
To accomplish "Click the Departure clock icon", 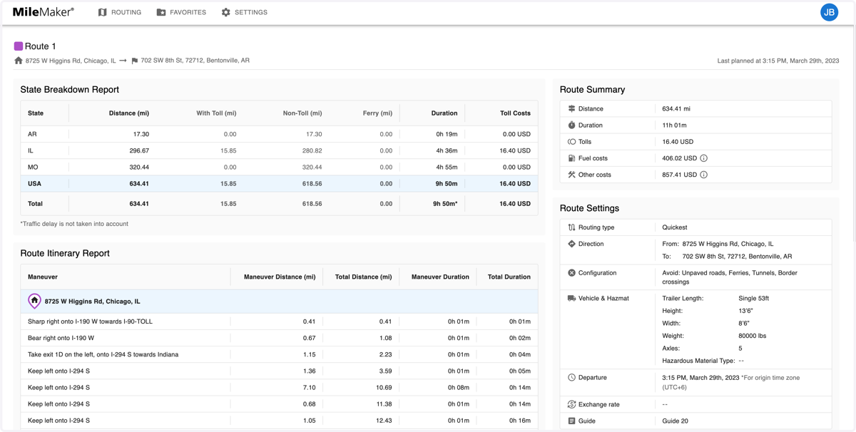I will [x=571, y=377].
